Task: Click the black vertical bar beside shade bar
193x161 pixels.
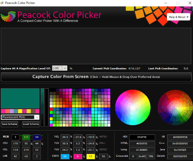Action: pyautogui.click(x=47, y=107)
